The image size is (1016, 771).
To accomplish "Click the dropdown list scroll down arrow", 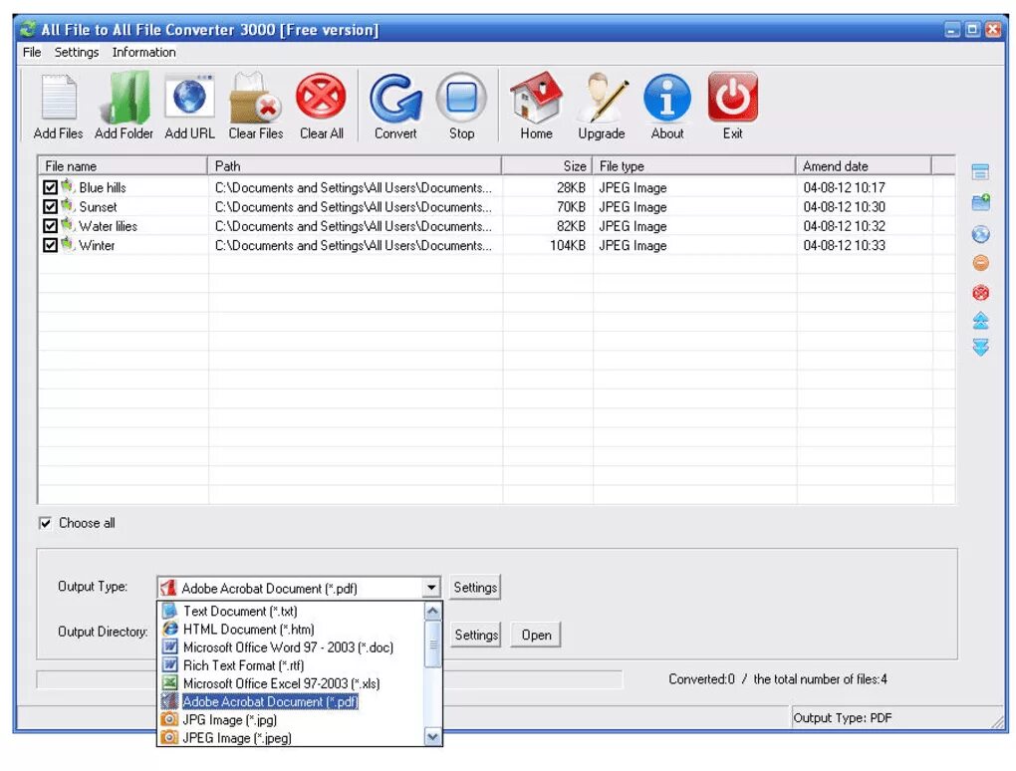I will (x=433, y=737).
